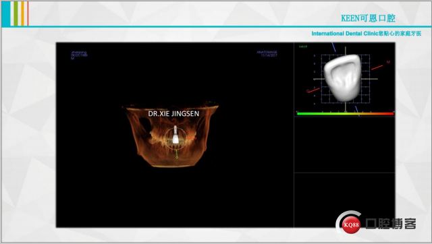Click the 口腔博客 watermark text

click(391, 224)
